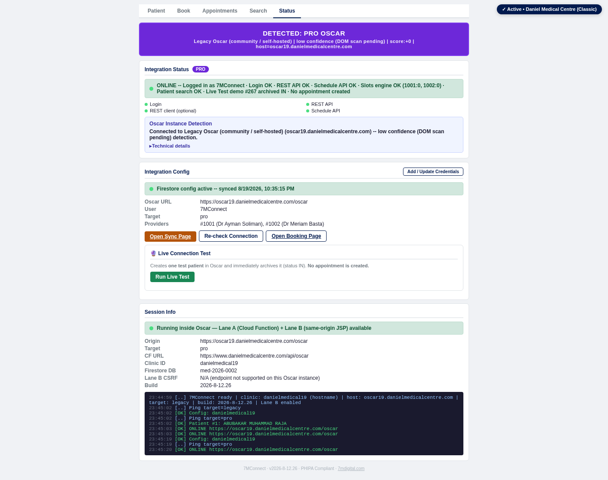Click log line Patient #1: ABUBAKAR MUHAMMAD RAJA
Image resolution: width=608 pixels, height=480 pixels.
point(218,424)
